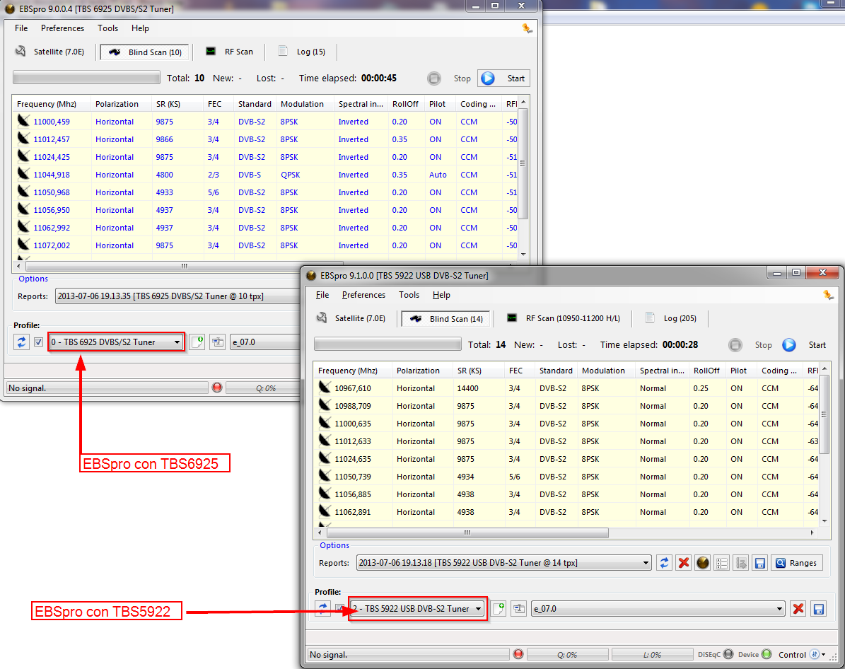Click the green Device status indicator
845x669 pixels.
point(767,654)
